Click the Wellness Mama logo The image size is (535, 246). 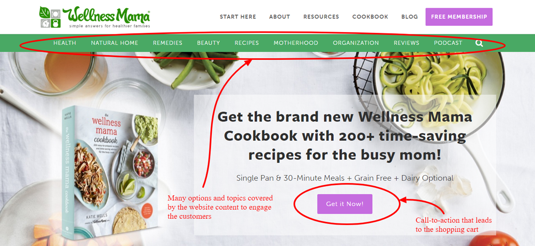pos(95,17)
